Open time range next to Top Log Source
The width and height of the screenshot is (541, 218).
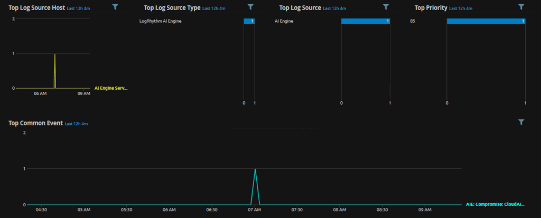tap(335, 8)
